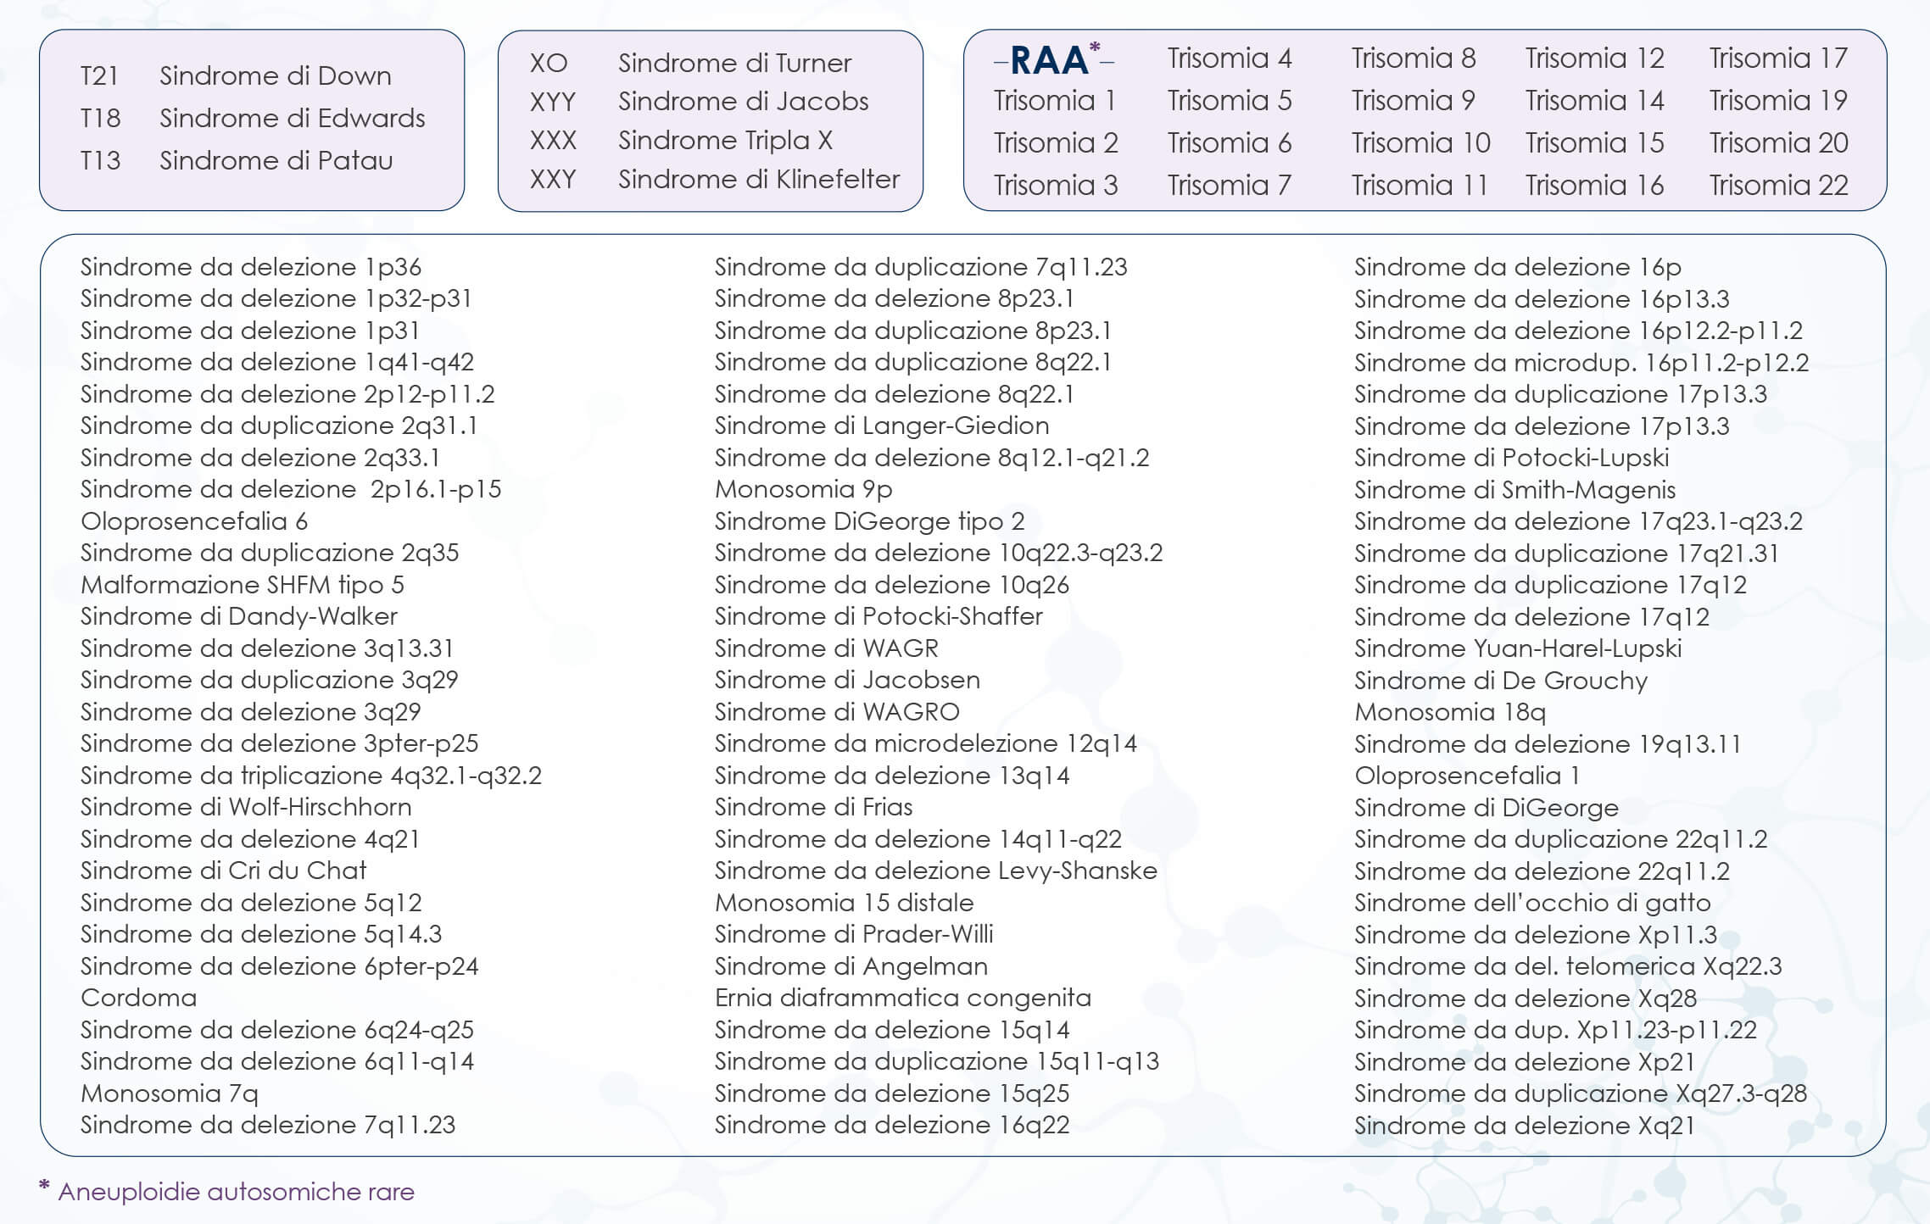Click T18 Sindrome di Edwards code
This screenshot has width=1930, height=1224.
click(100, 119)
